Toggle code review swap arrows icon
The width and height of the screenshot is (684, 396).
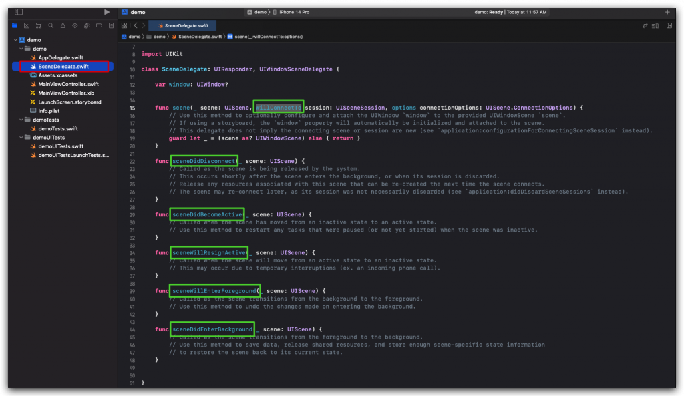[x=645, y=26]
